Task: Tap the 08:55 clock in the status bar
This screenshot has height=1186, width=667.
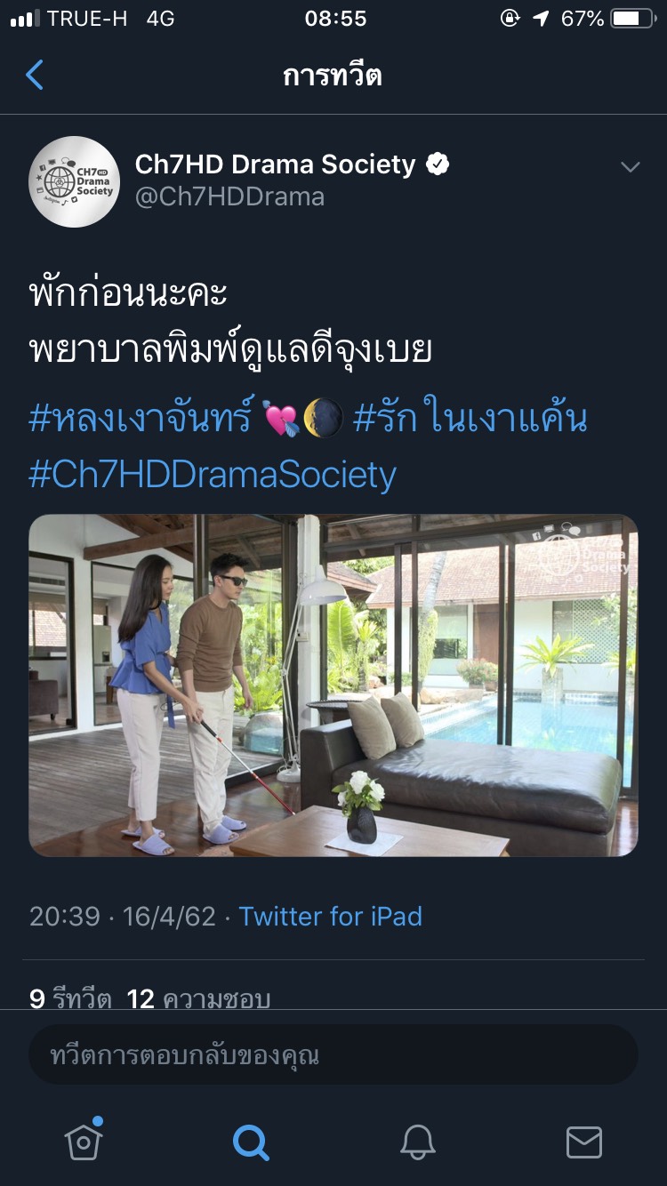Action: (335, 19)
